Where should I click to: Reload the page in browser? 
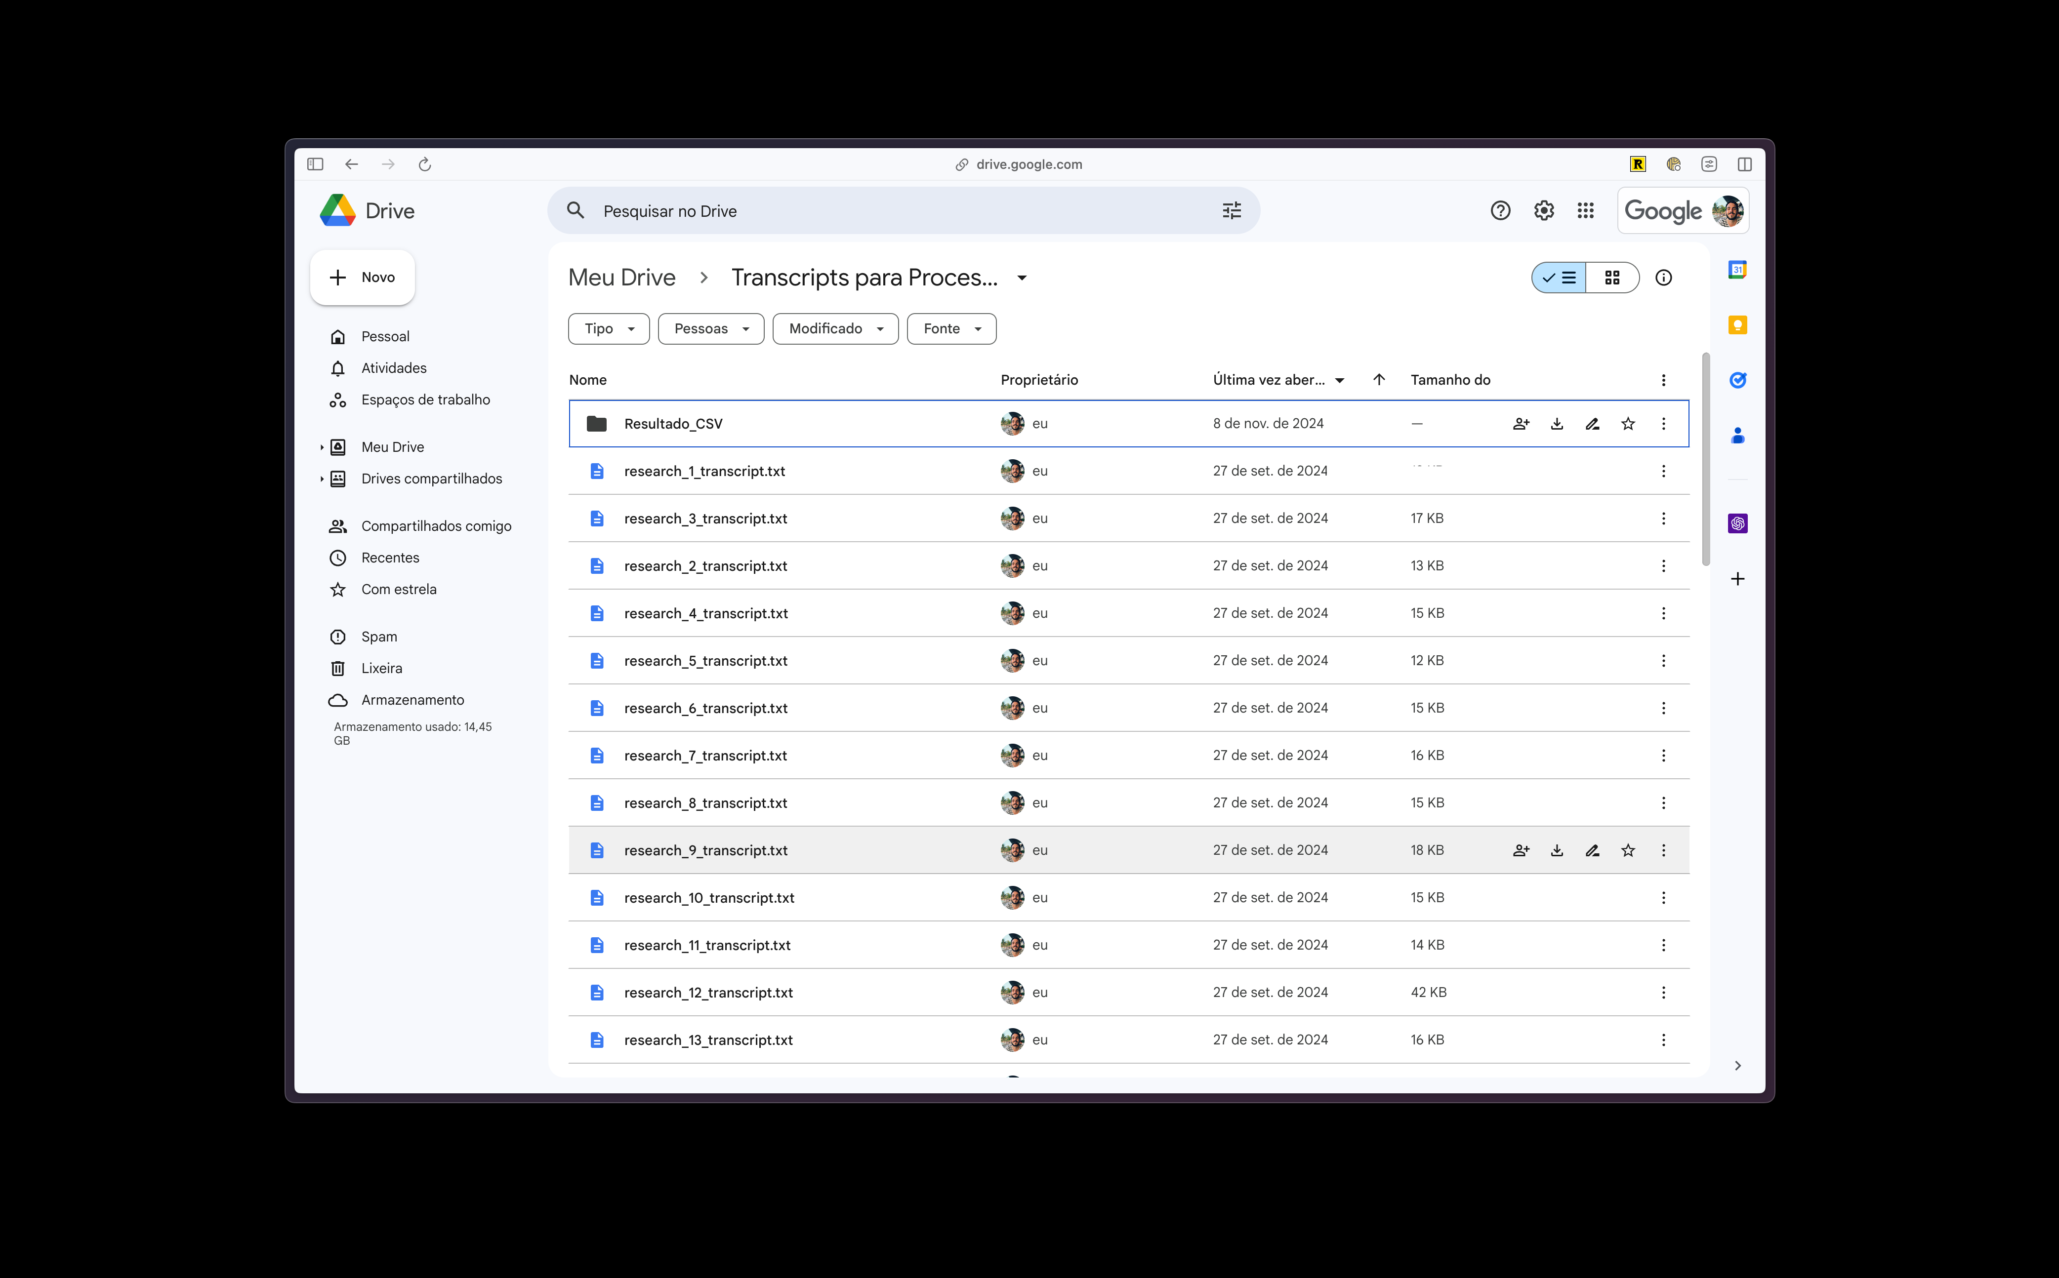tap(424, 164)
